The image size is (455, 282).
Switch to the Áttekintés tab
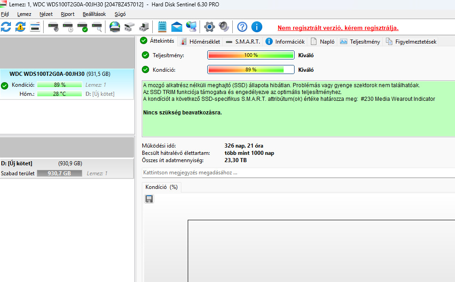tap(158, 41)
